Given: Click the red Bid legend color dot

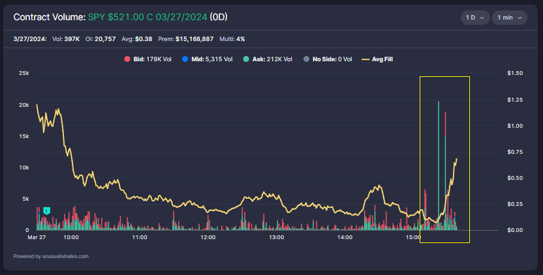Looking at the screenshot, I should [127, 59].
